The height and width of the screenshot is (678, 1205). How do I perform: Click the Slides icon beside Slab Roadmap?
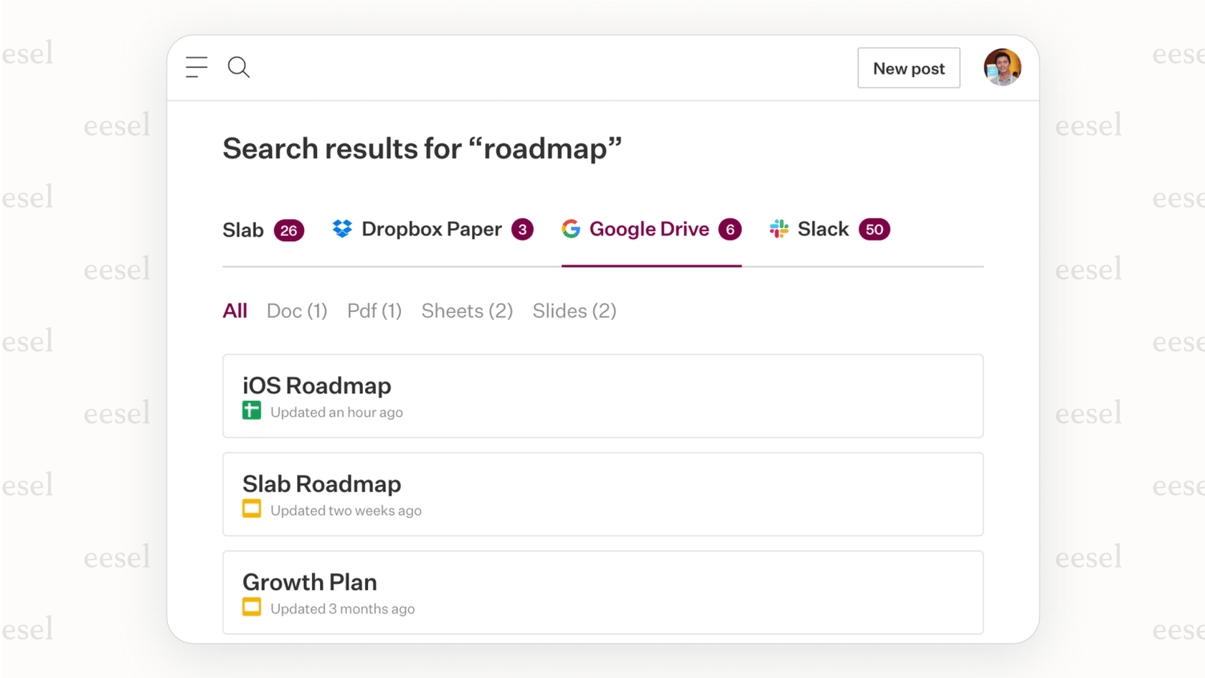(251, 509)
